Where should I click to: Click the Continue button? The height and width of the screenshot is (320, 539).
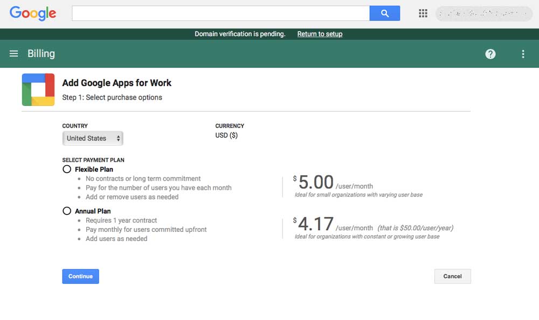pos(80,276)
